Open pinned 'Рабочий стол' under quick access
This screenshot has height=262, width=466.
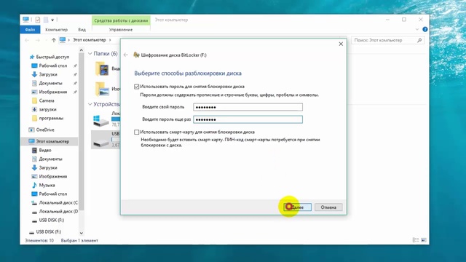point(53,65)
